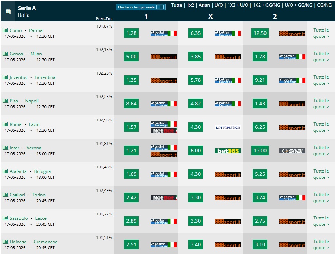Click the Perc.Tot column header
335x254 pixels.
(x=104, y=19)
